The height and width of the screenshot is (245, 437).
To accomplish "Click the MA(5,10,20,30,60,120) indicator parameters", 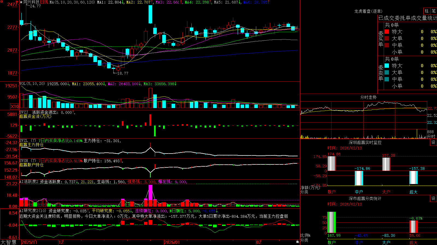I will pos(72,2).
